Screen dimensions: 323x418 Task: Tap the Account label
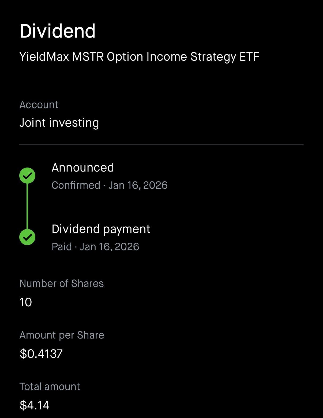pos(39,105)
